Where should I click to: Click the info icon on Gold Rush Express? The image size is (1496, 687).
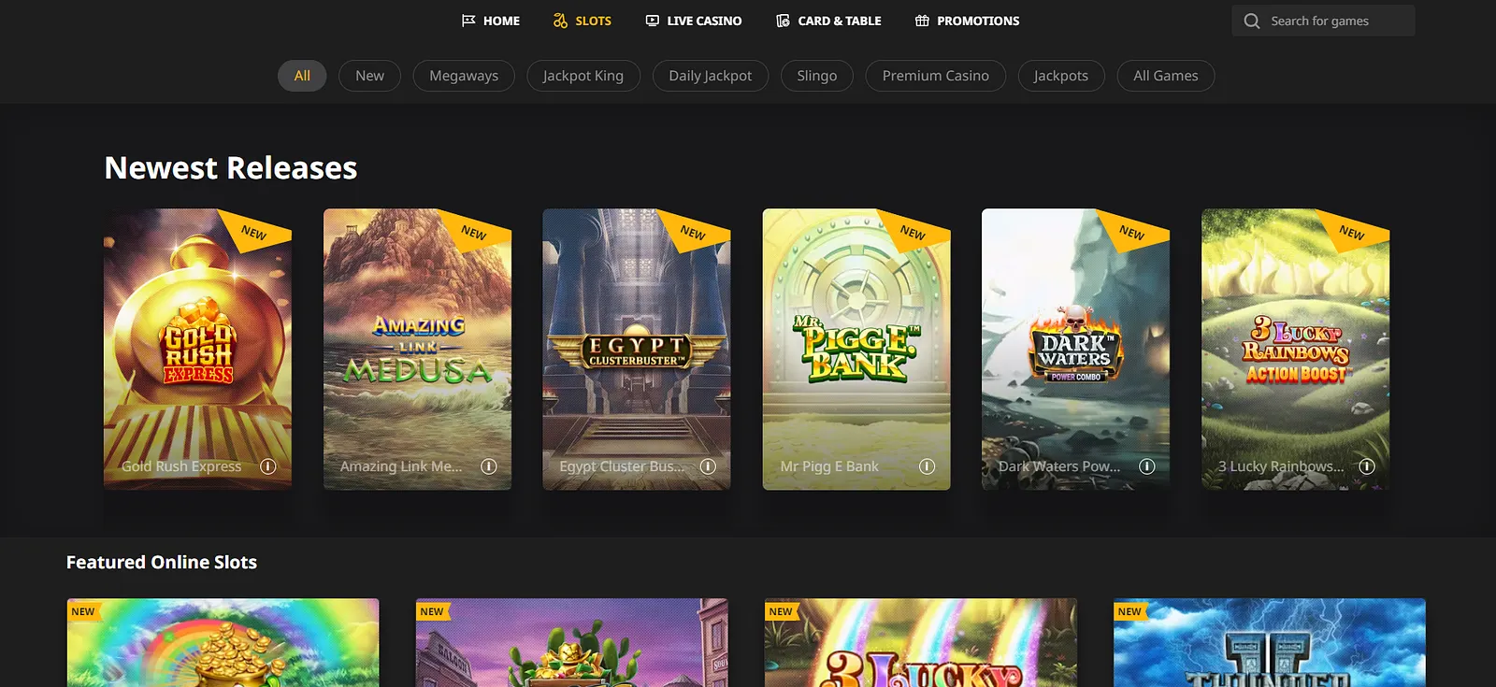click(x=268, y=466)
